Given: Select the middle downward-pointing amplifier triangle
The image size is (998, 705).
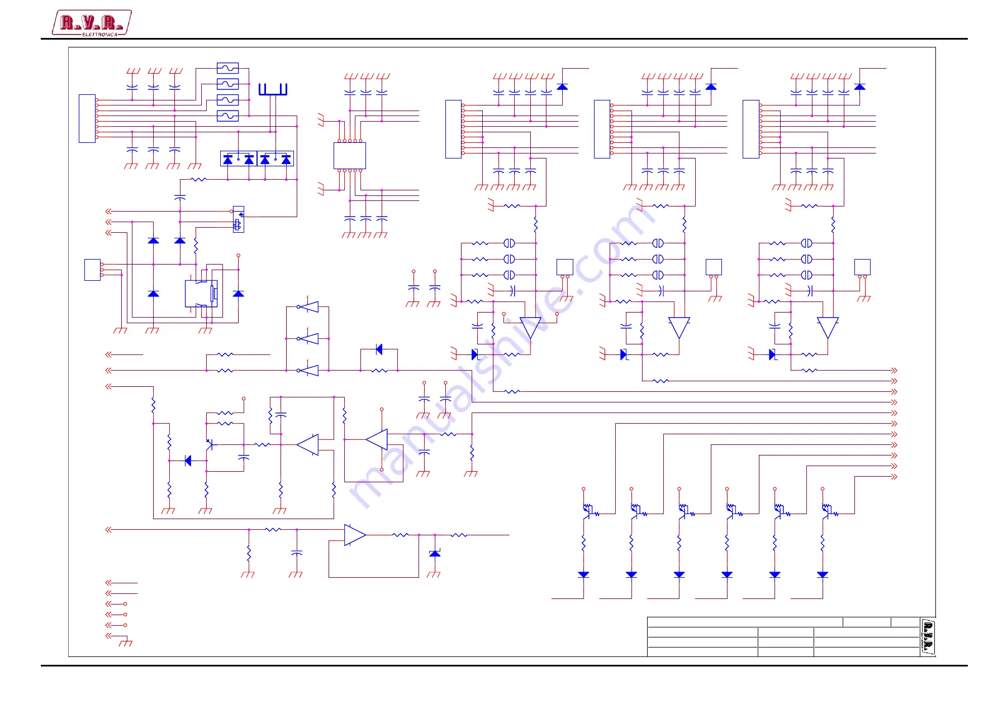Looking at the screenshot, I should 679,328.
